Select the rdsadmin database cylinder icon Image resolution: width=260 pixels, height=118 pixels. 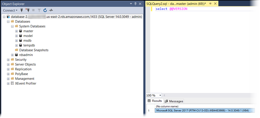pos(17,55)
